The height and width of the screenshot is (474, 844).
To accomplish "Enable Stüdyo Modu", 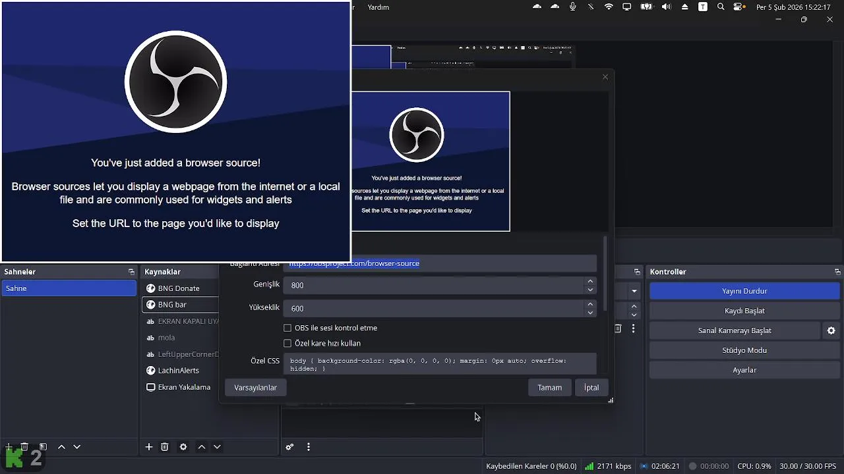I will pyautogui.click(x=744, y=350).
